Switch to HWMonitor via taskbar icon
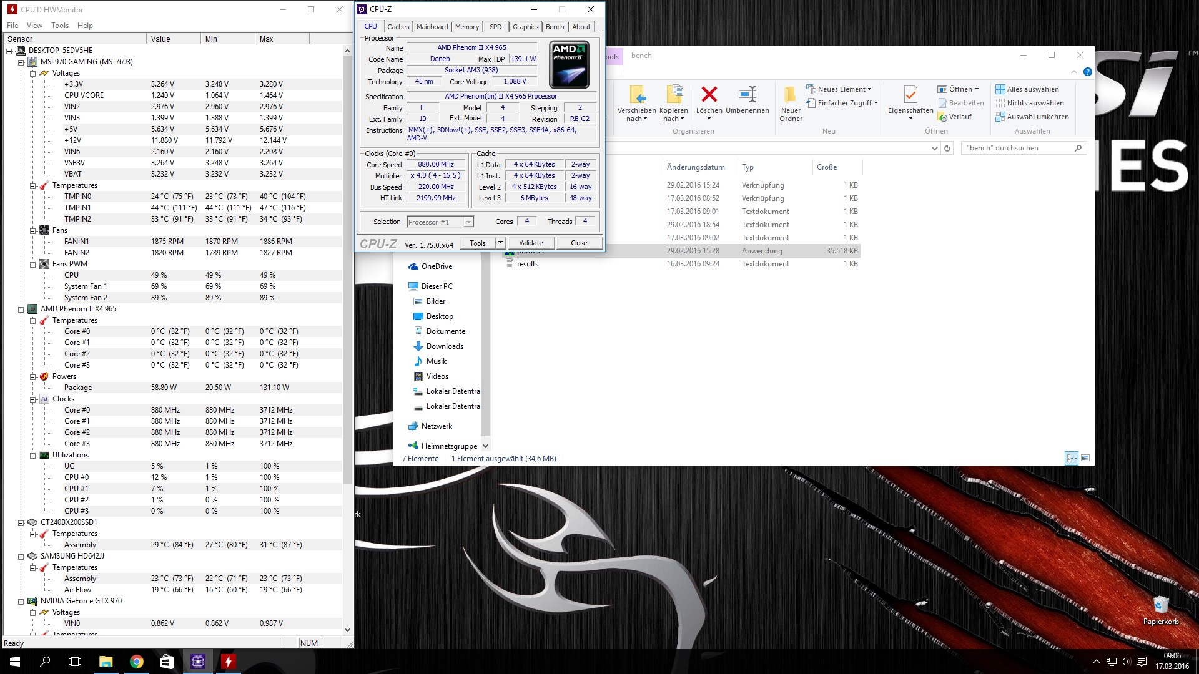The height and width of the screenshot is (674, 1199). click(x=228, y=662)
